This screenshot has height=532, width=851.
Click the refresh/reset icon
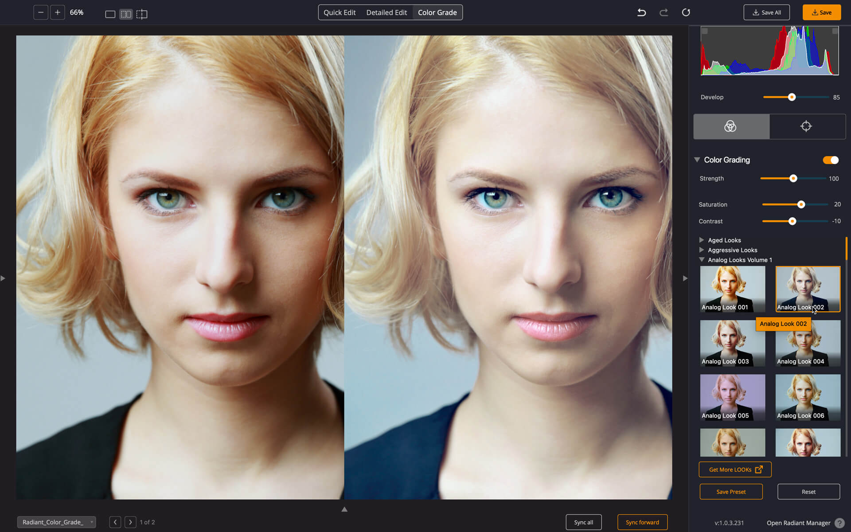[686, 12]
